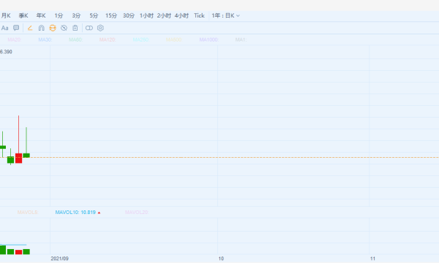Open the comment bubble tool

click(16, 28)
